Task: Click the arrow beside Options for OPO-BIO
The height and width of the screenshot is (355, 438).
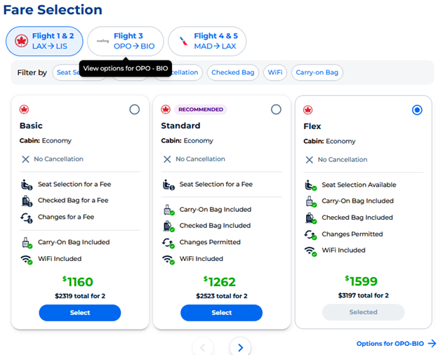Action: [432, 343]
